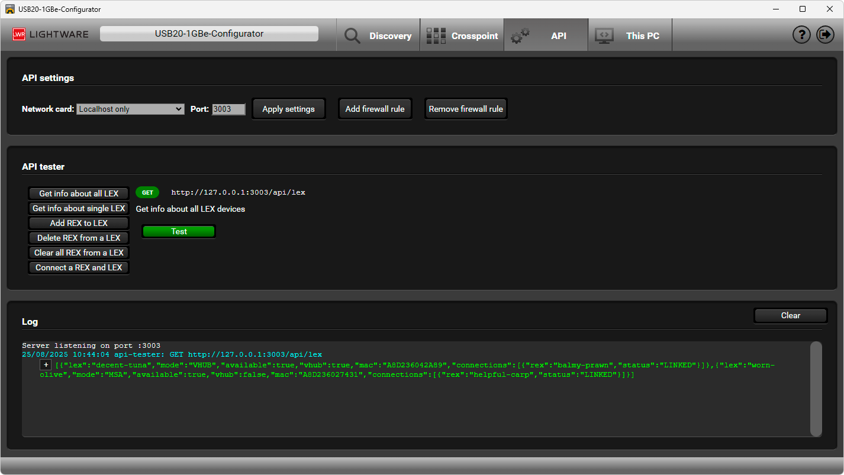Clear the log output
This screenshot has height=475, width=844.
coord(790,315)
